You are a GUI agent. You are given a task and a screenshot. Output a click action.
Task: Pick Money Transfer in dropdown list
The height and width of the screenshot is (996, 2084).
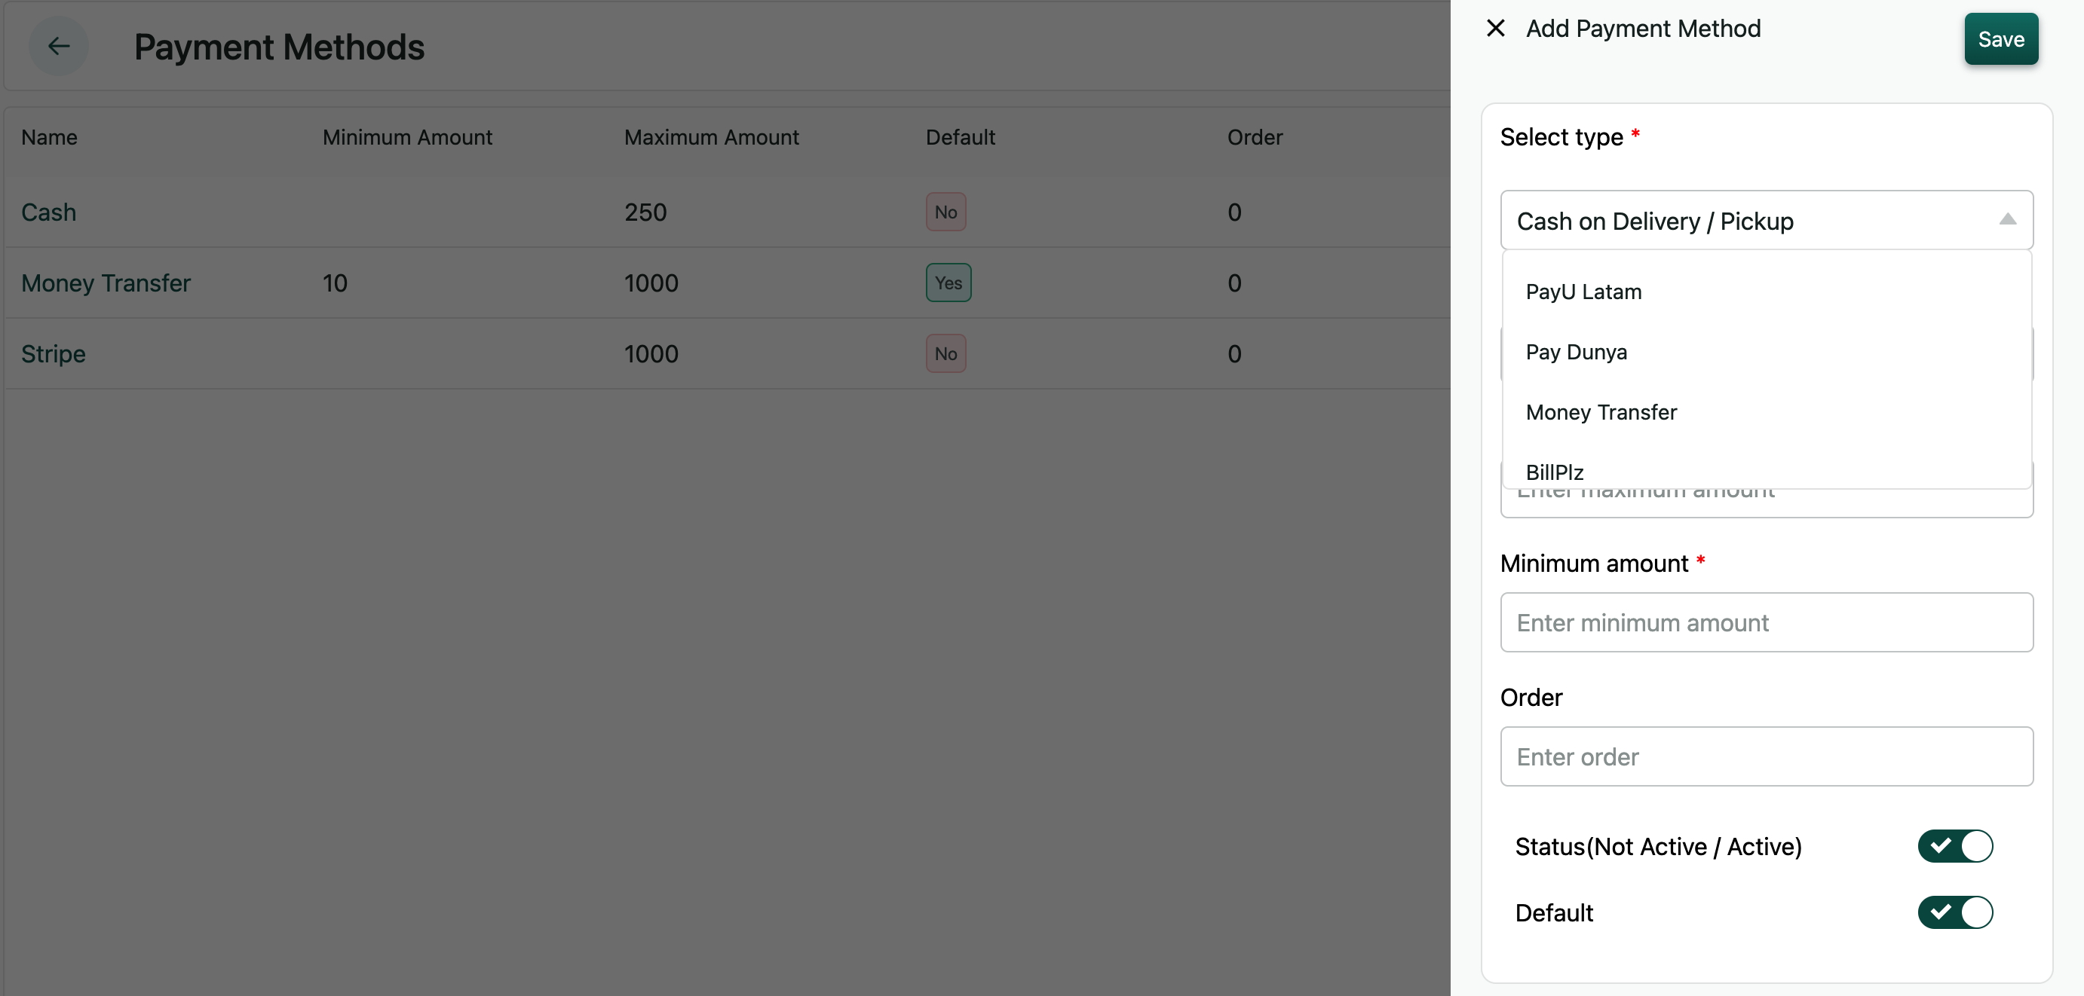pyautogui.click(x=1601, y=412)
